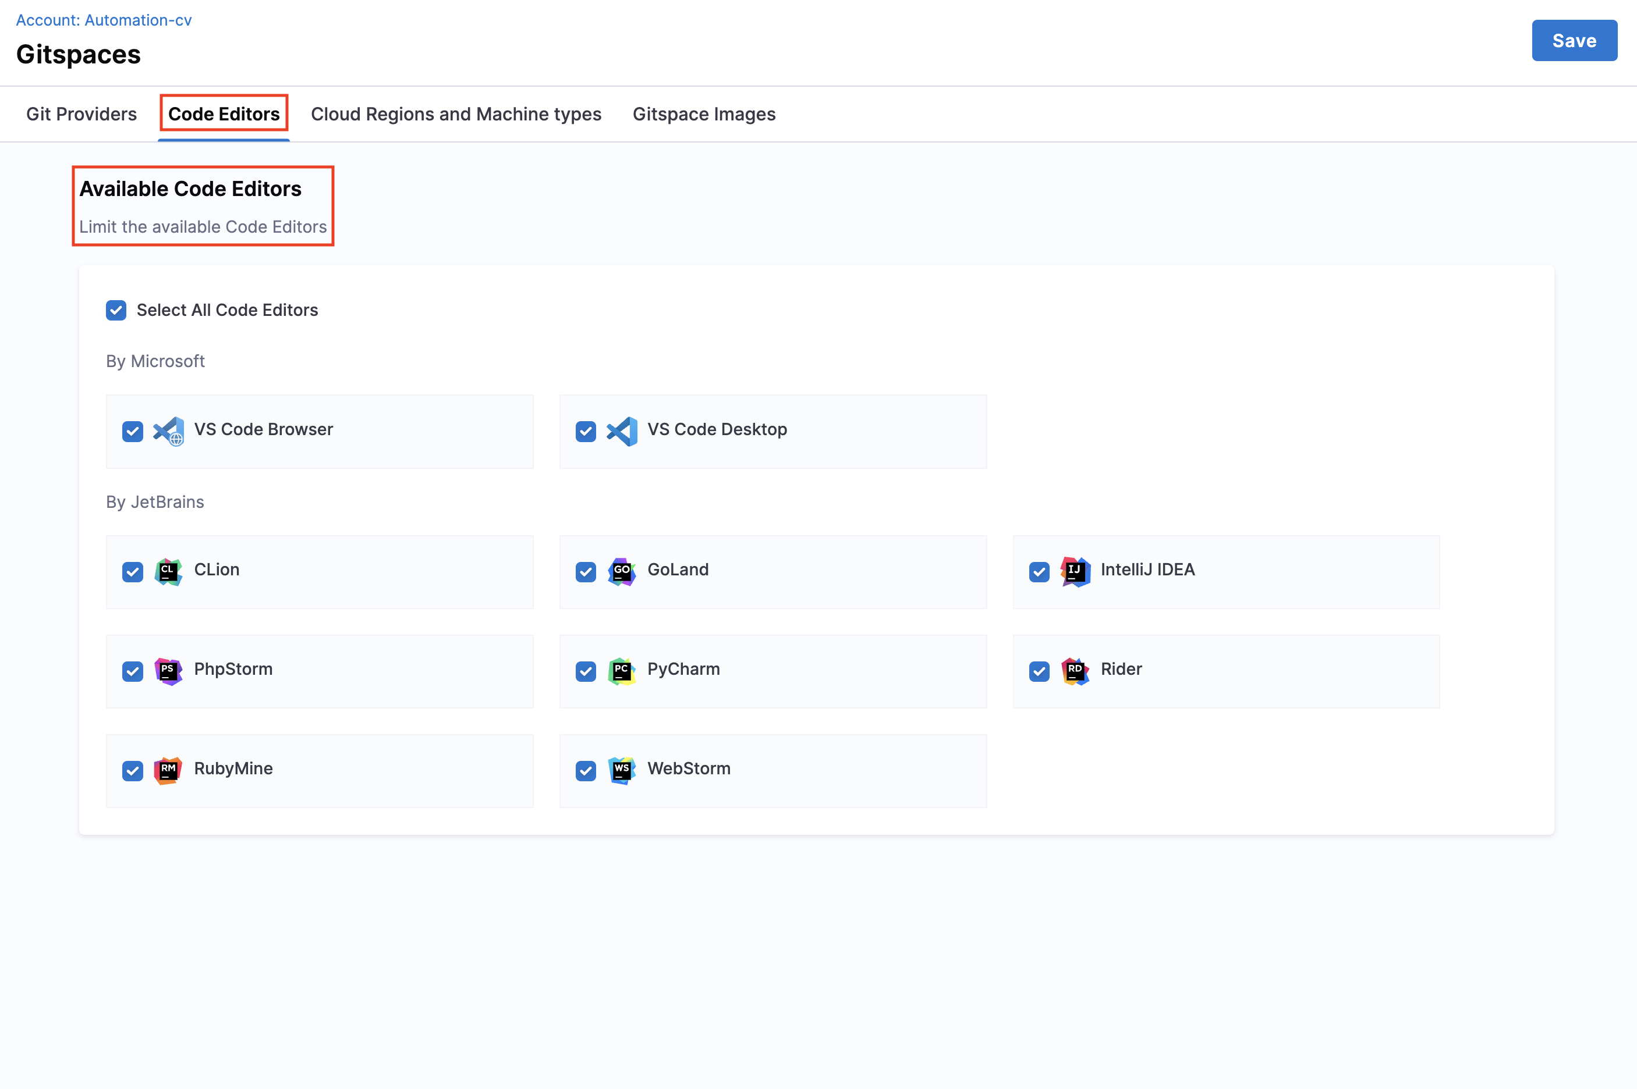The width and height of the screenshot is (1637, 1089).
Task: Click the Rider logo icon
Action: [x=1075, y=671]
